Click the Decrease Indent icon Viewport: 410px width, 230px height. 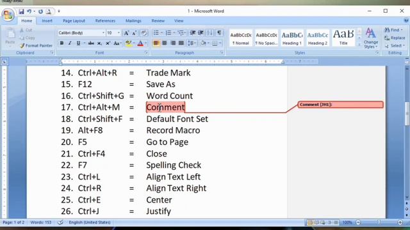click(x=193, y=33)
